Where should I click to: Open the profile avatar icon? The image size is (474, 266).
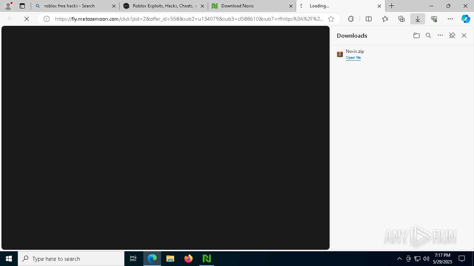click(8, 6)
